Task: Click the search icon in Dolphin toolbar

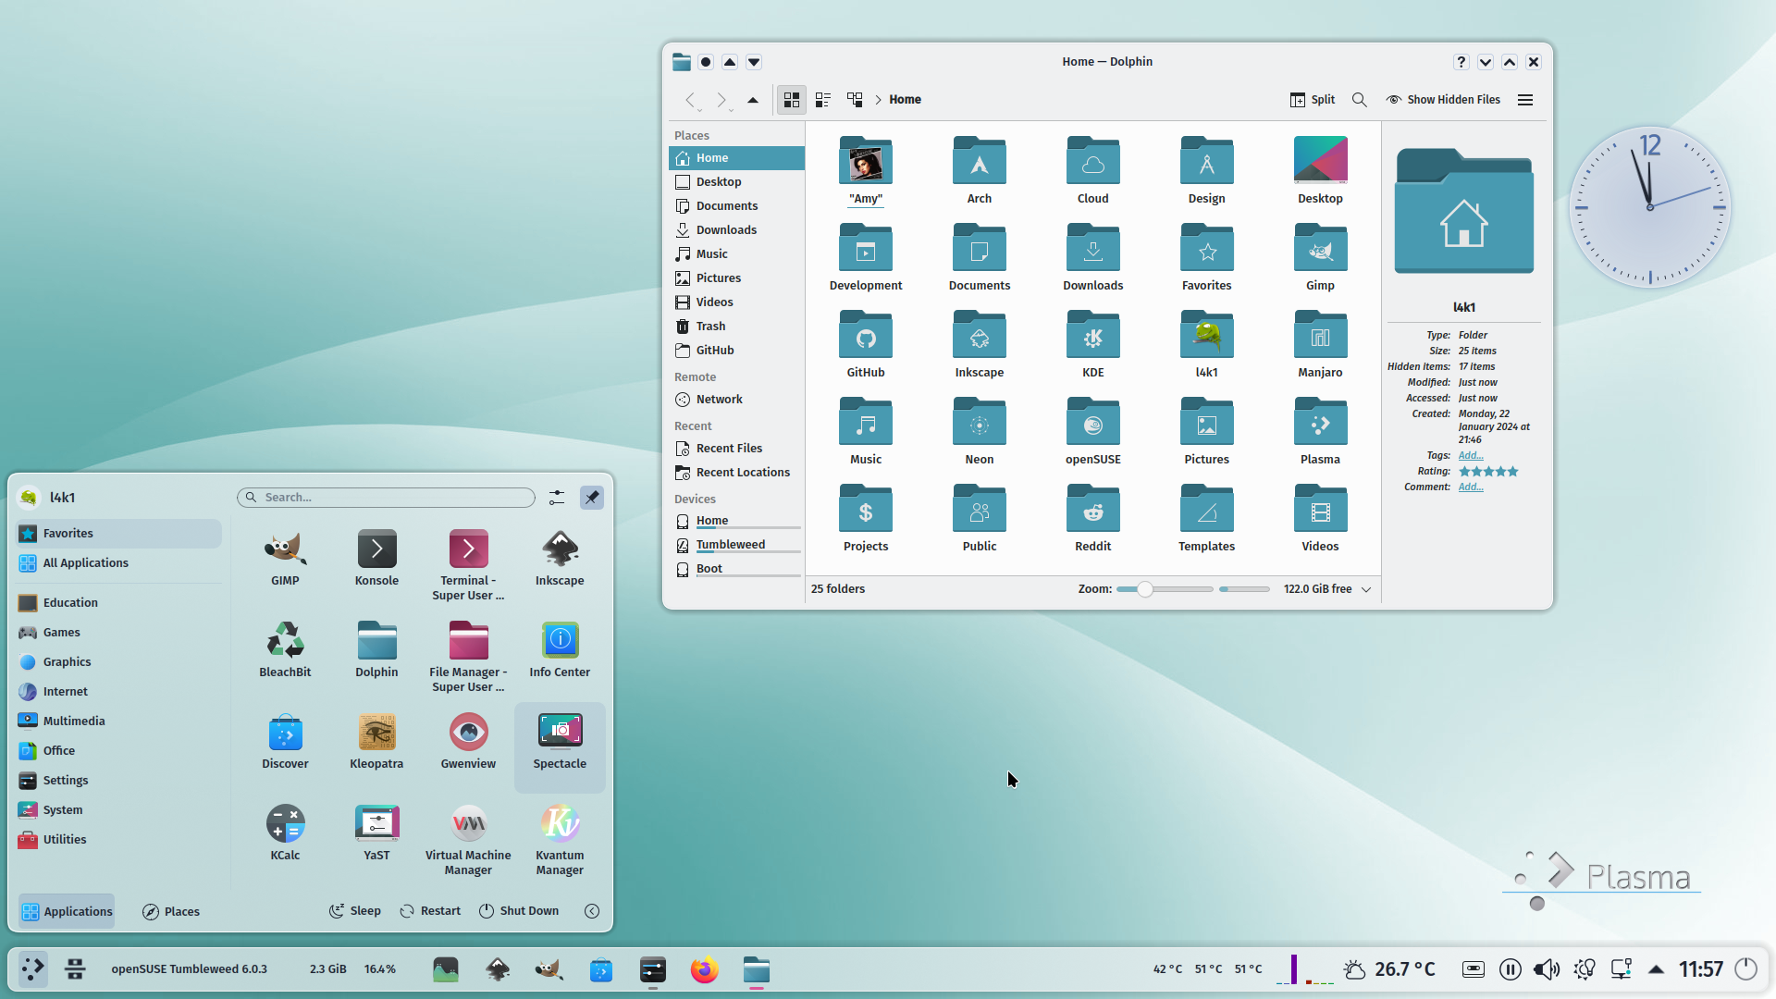Action: [1359, 100]
